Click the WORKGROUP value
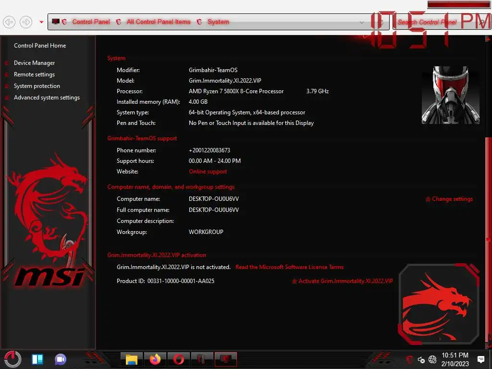The image size is (492, 369). (206, 232)
